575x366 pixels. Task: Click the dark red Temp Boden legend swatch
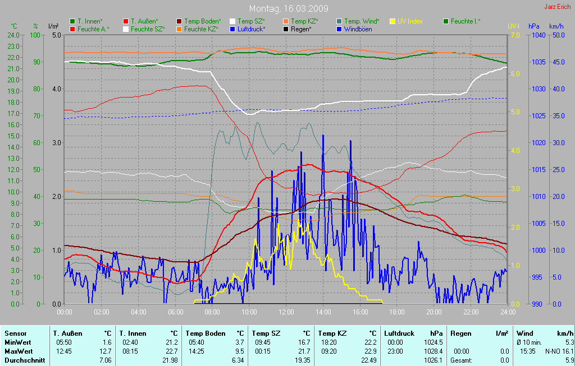179,22
